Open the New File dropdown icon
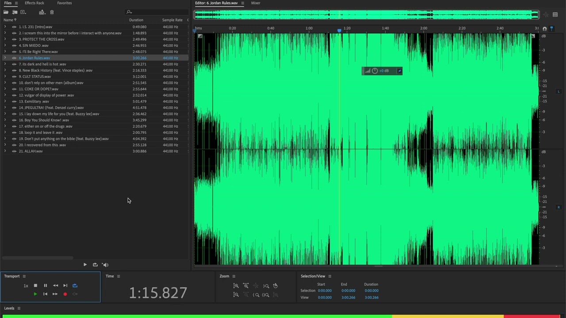Screen dimensions: 566x318 [23, 12]
